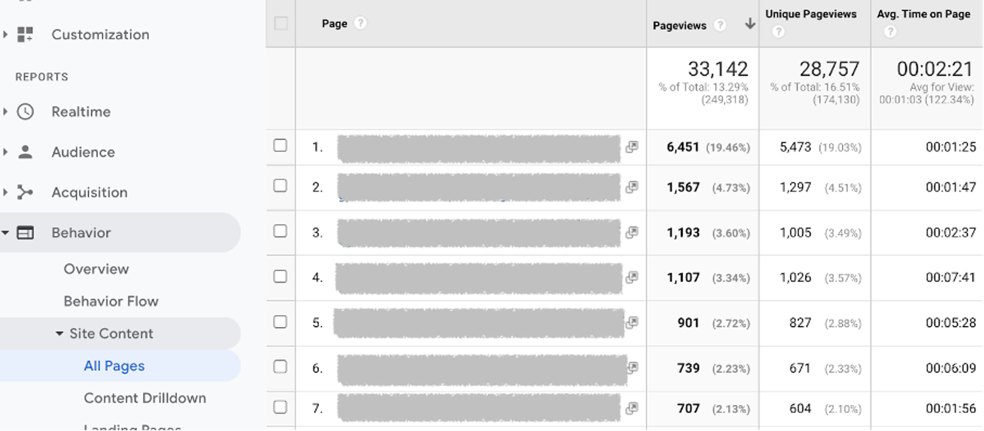Collapse the Site Content group

[x=59, y=333]
